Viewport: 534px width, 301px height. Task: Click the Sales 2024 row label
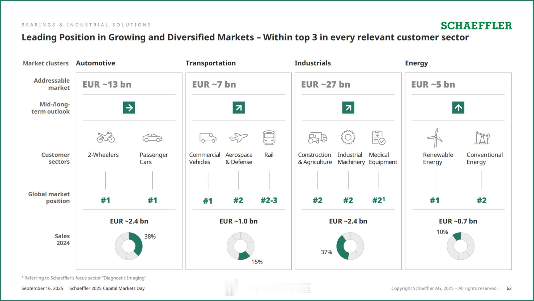click(62, 239)
